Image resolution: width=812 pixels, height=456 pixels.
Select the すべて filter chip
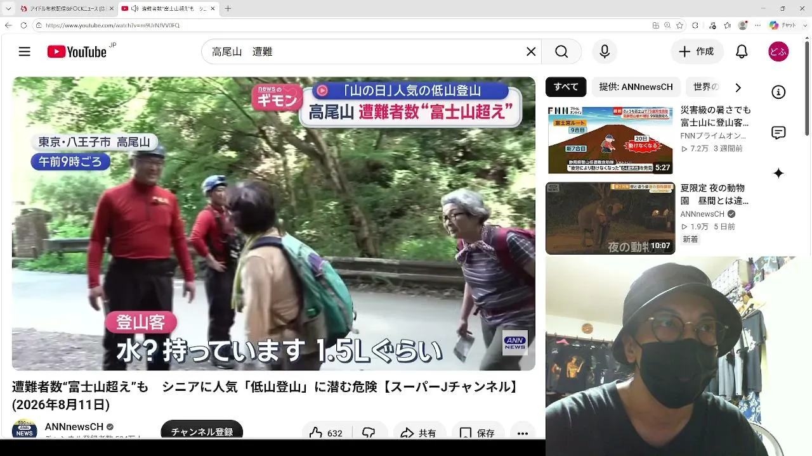click(x=566, y=87)
